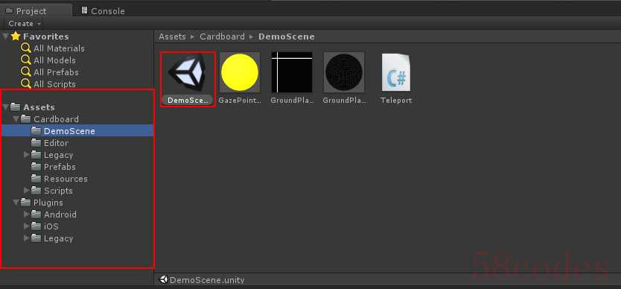Screen dimensions: 621x289
Task: Open the Create dropdown menu
Action: click(25, 24)
